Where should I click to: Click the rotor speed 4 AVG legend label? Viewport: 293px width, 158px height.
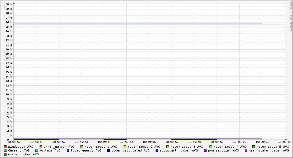[230, 147]
